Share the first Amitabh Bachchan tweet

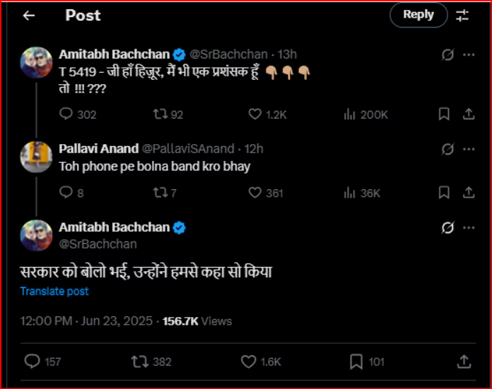pyautogui.click(x=468, y=114)
